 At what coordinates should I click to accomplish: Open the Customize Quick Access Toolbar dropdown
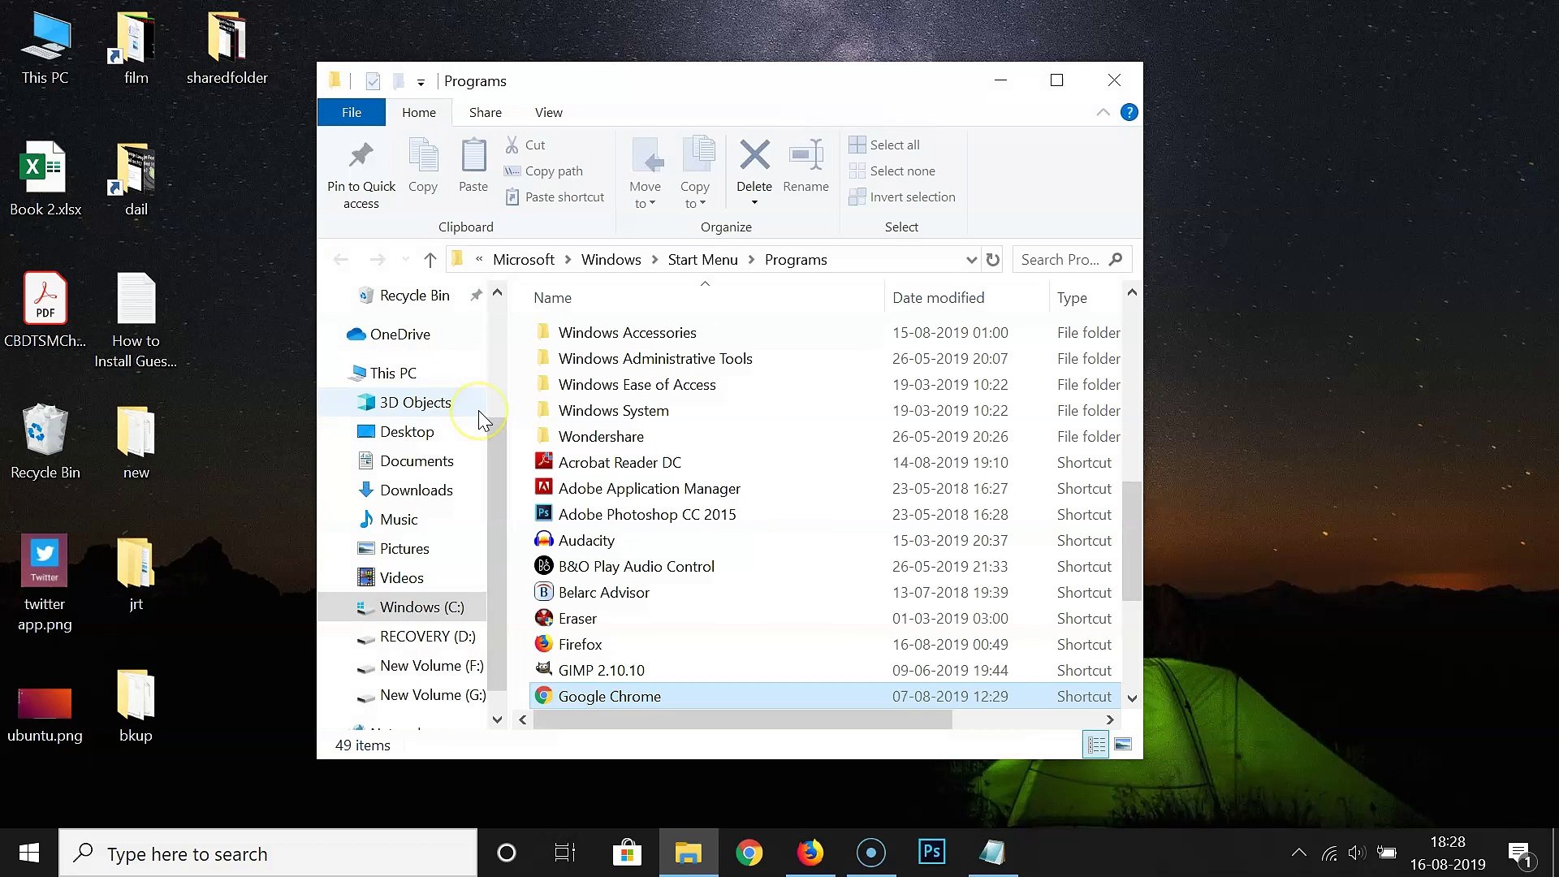click(x=421, y=82)
